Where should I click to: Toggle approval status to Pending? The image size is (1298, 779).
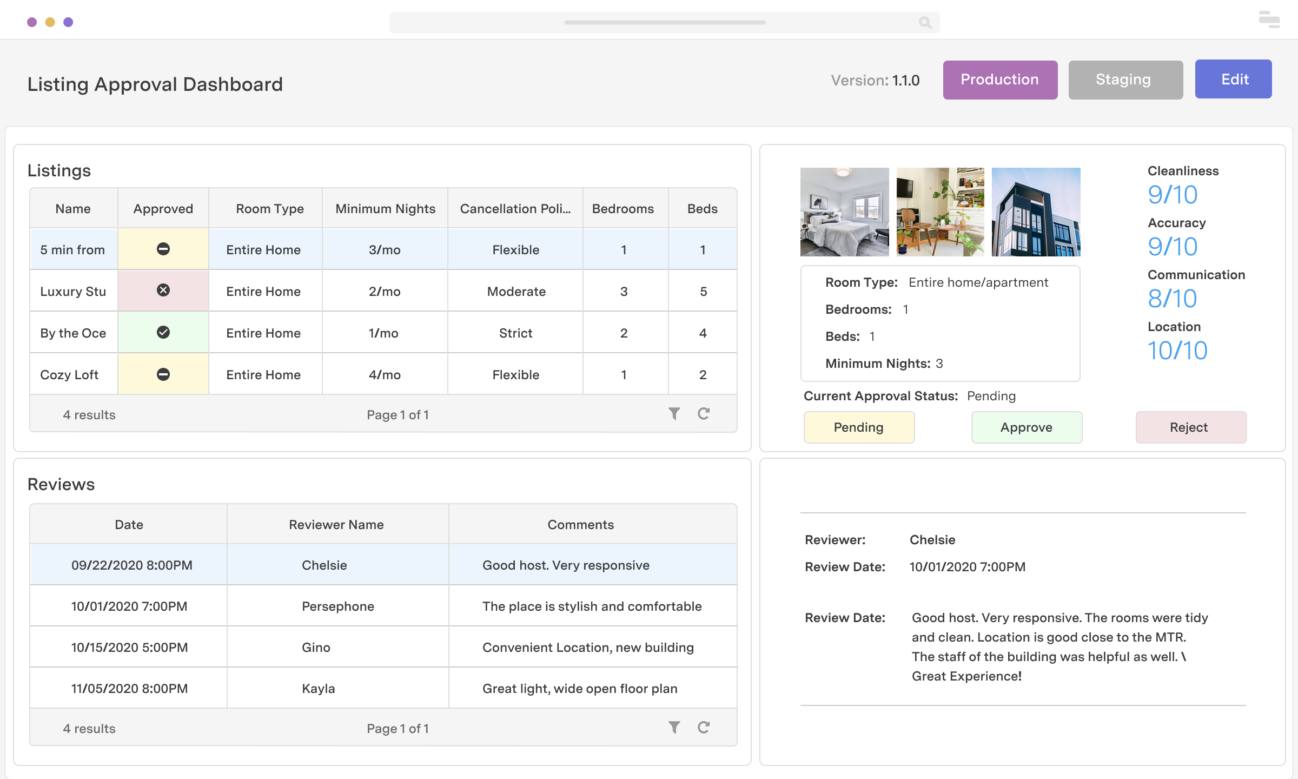tap(858, 427)
